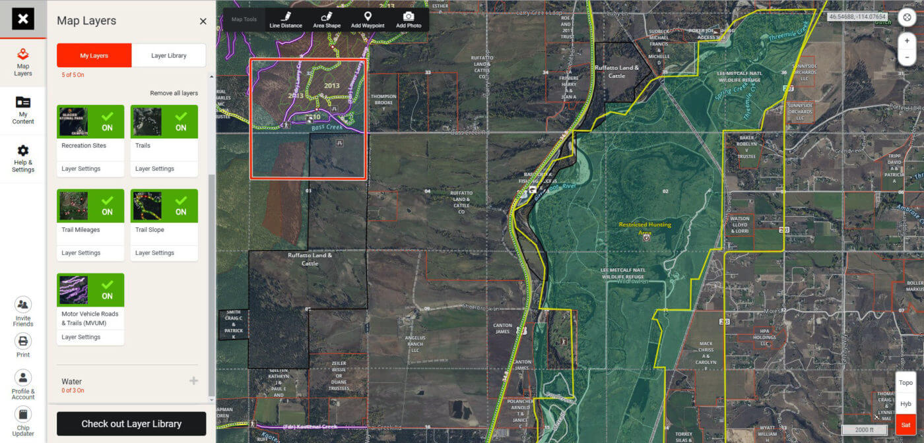924x443 pixels.
Task: Open Help & Settings gear
Action: pyautogui.click(x=23, y=158)
